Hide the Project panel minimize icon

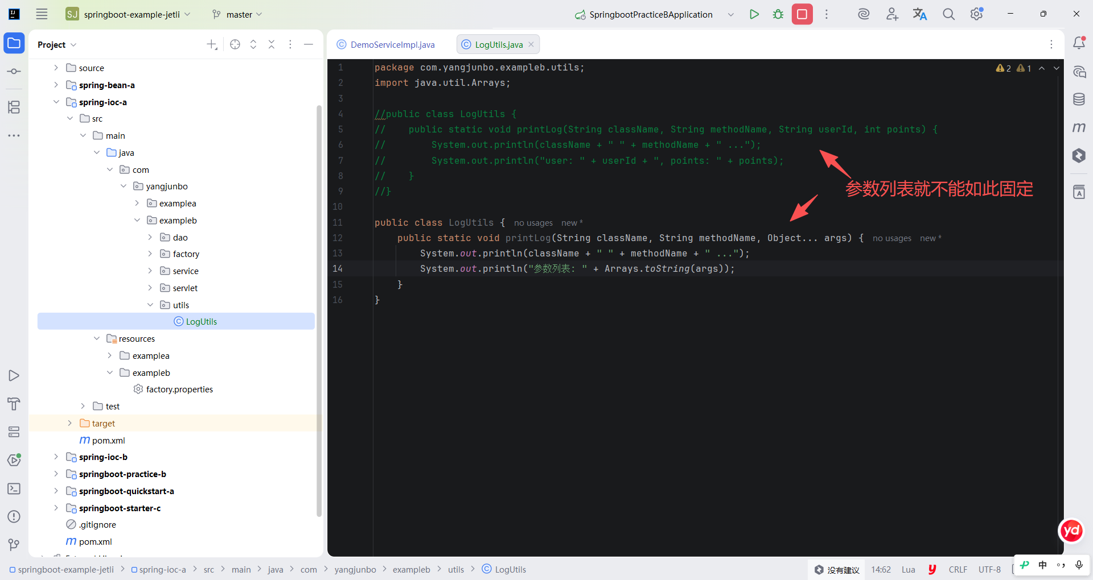[309, 44]
